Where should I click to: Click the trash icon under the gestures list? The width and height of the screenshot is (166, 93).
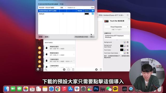point(73,69)
